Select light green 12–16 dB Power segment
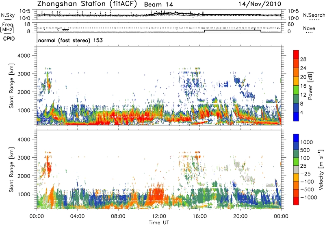This screenshot has width=325, height=225. point(296,90)
